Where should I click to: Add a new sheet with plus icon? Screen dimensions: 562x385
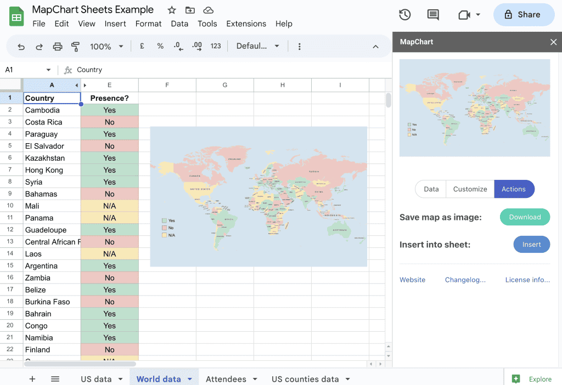tap(32, 379)
